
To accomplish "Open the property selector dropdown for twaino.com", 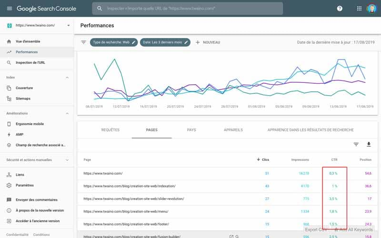I will (69, 25).
